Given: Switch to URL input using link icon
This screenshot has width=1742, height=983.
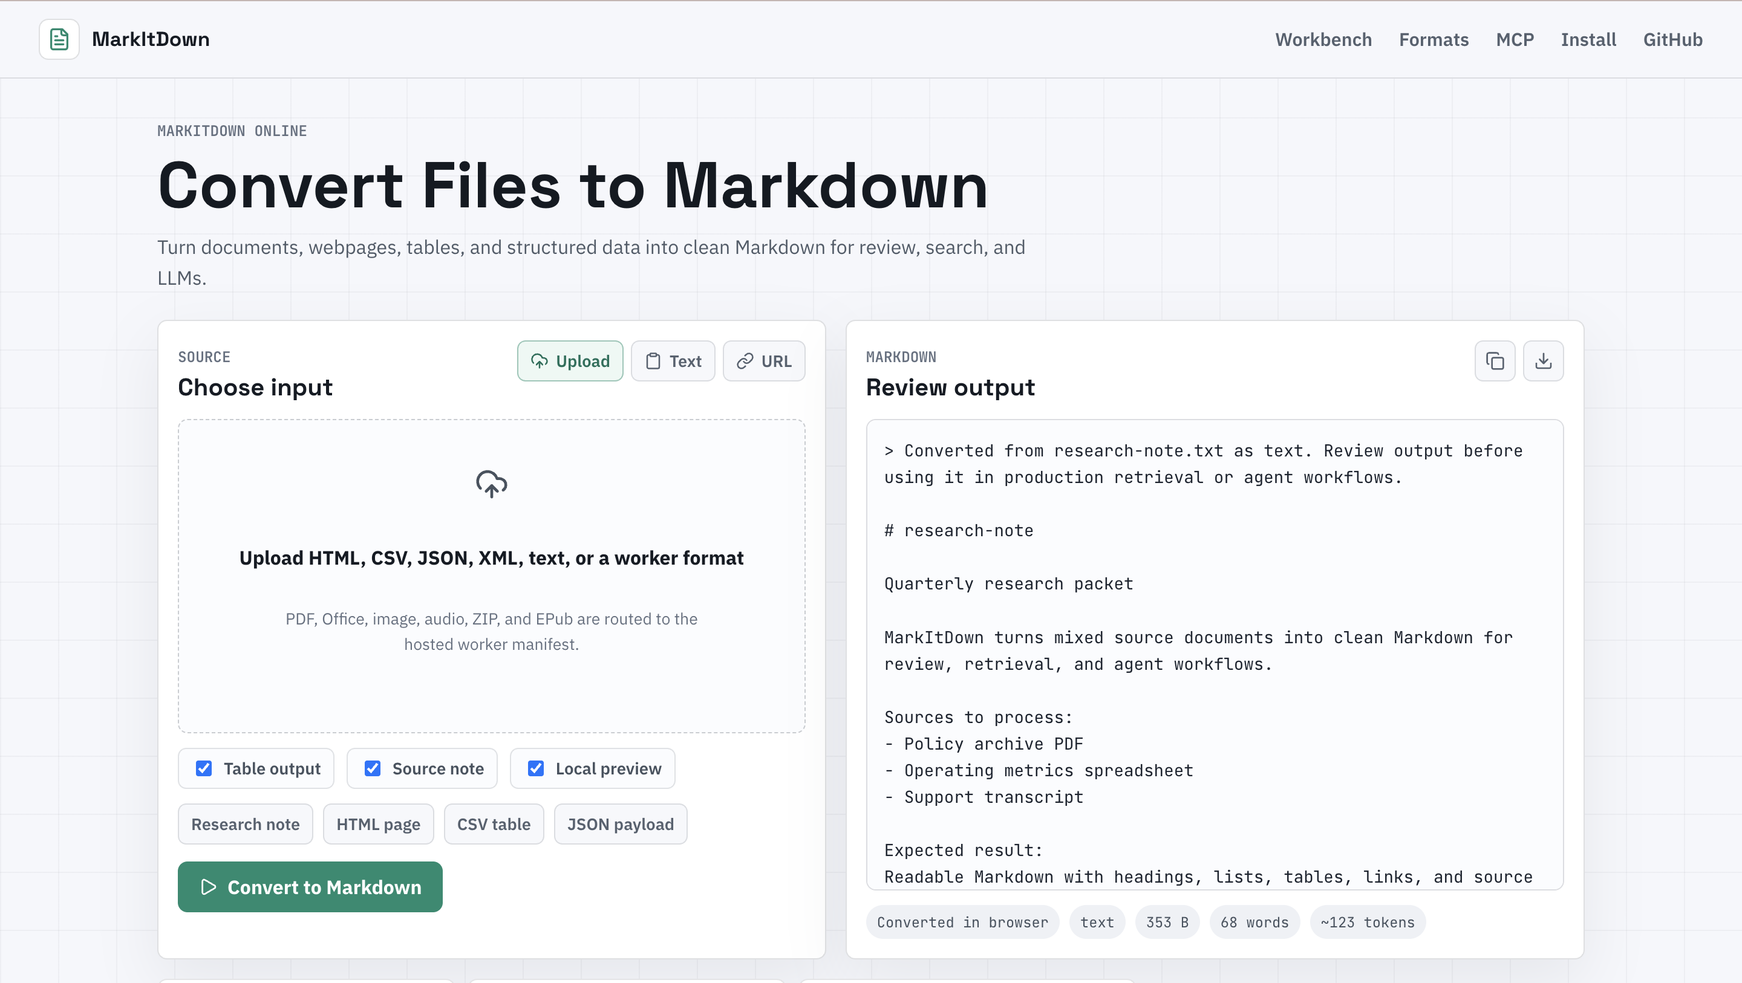Looking at the screenshot, I should 745,361.
